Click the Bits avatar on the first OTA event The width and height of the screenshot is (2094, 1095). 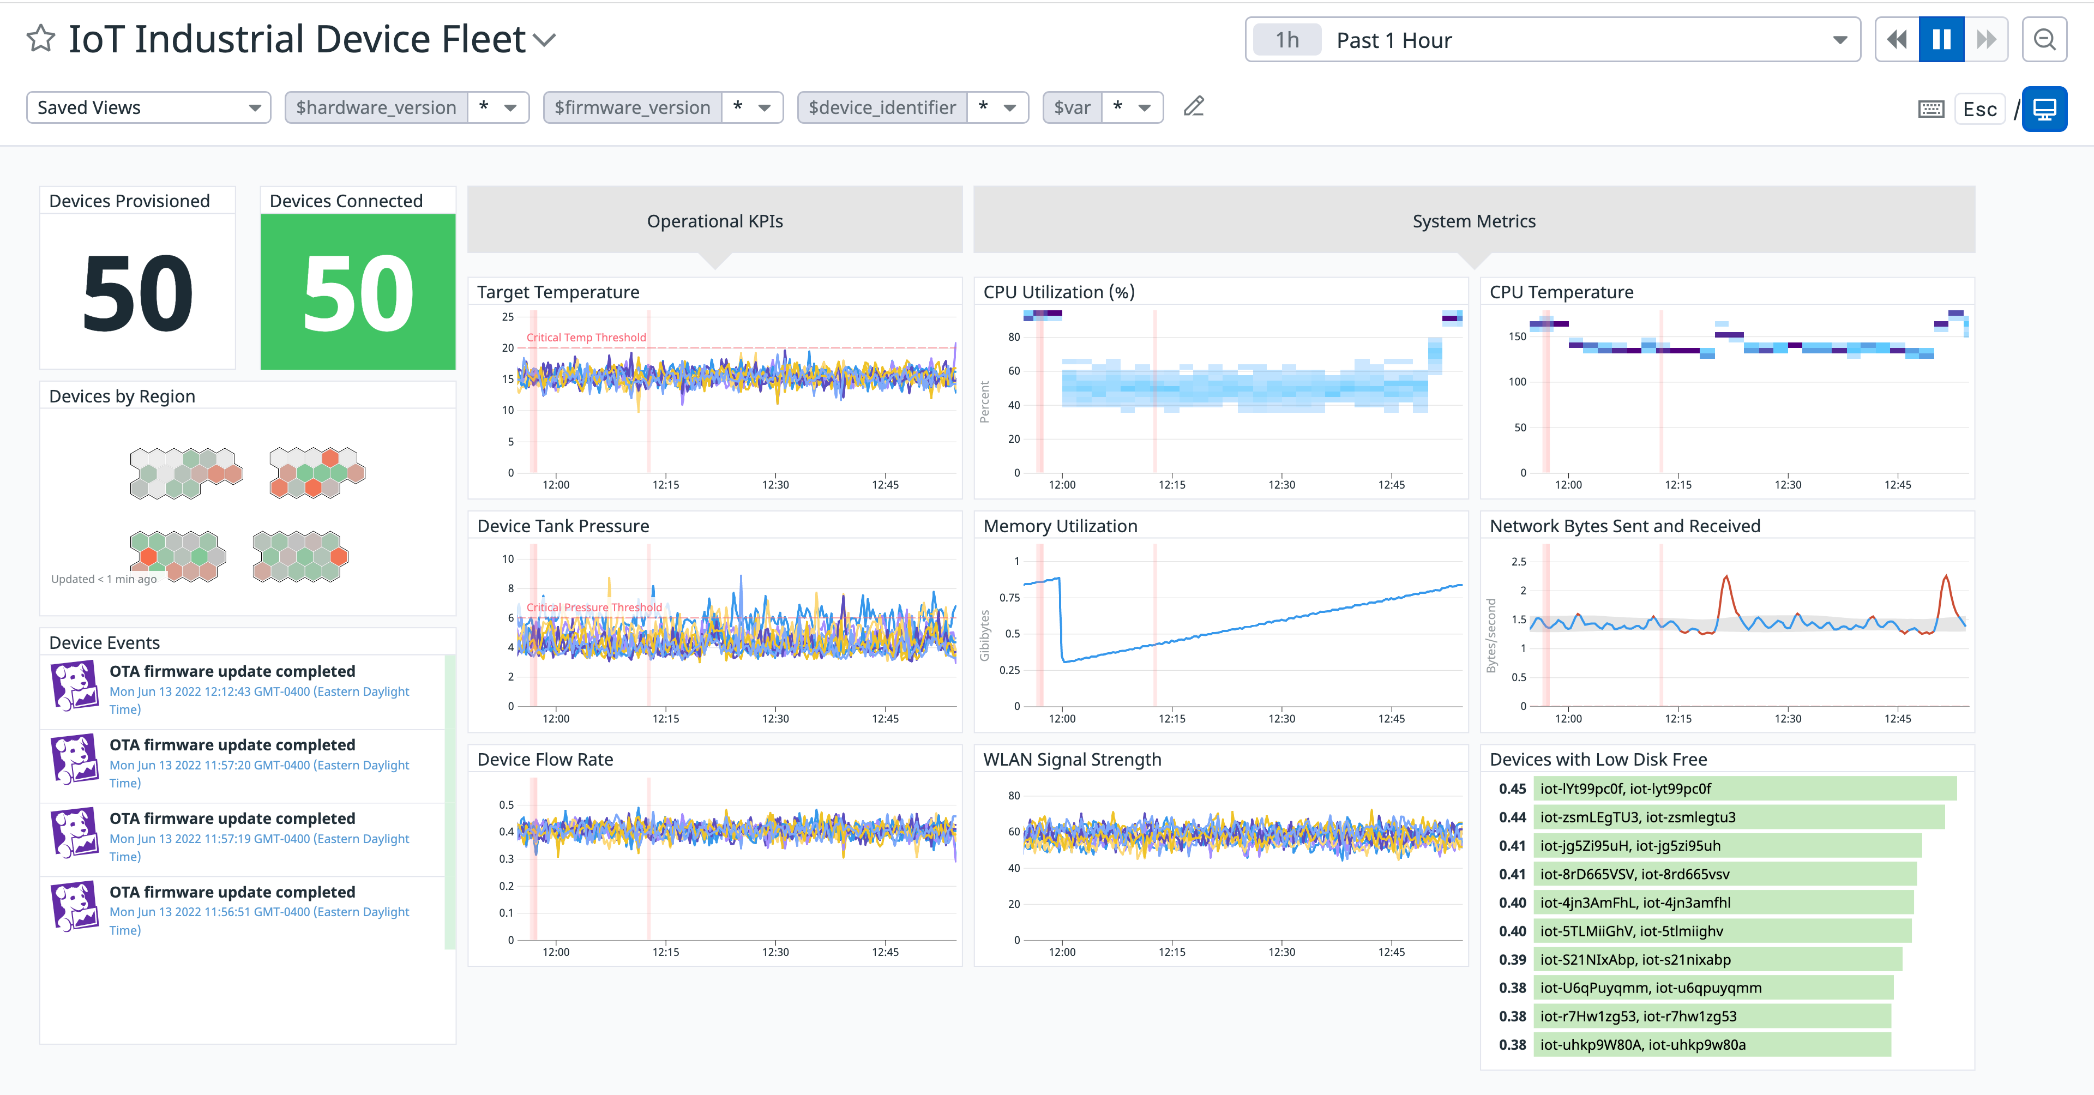[x=74, y=685]
